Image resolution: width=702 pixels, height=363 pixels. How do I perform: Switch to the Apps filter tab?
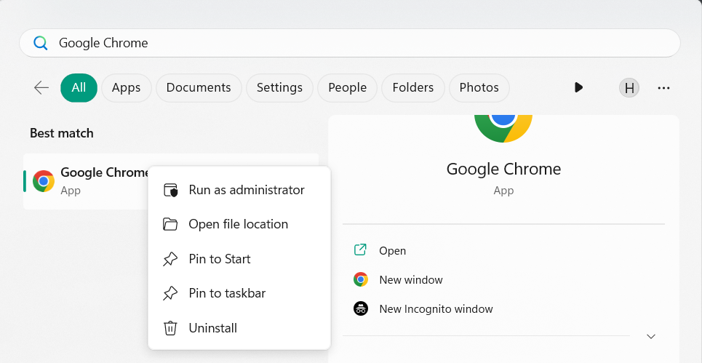126,88
